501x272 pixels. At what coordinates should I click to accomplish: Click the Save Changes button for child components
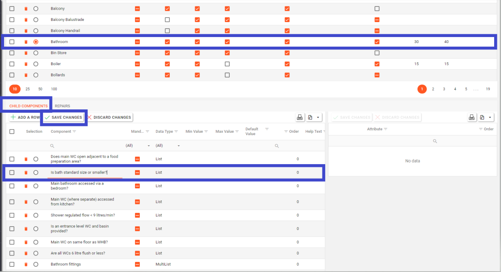[63, 117]
